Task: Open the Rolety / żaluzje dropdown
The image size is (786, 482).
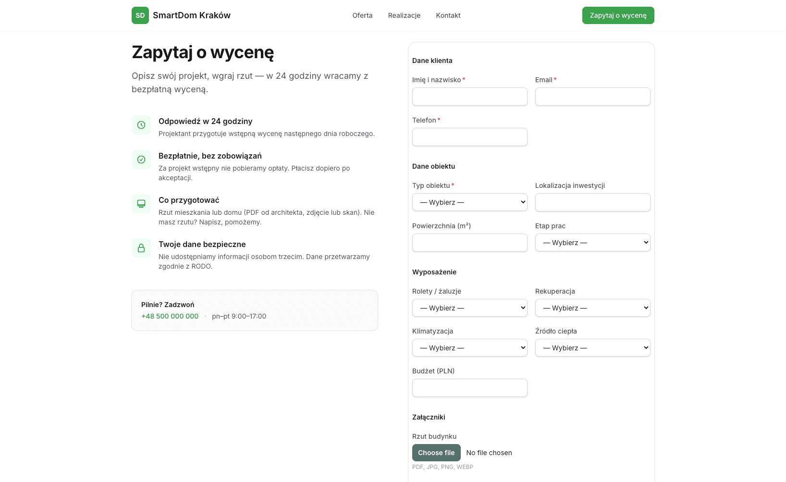Action: click(469, 308)
